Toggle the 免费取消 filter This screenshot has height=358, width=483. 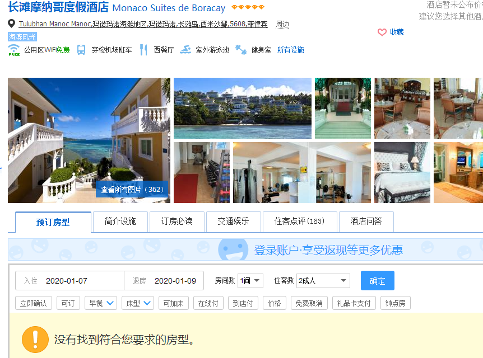point(309,303)
